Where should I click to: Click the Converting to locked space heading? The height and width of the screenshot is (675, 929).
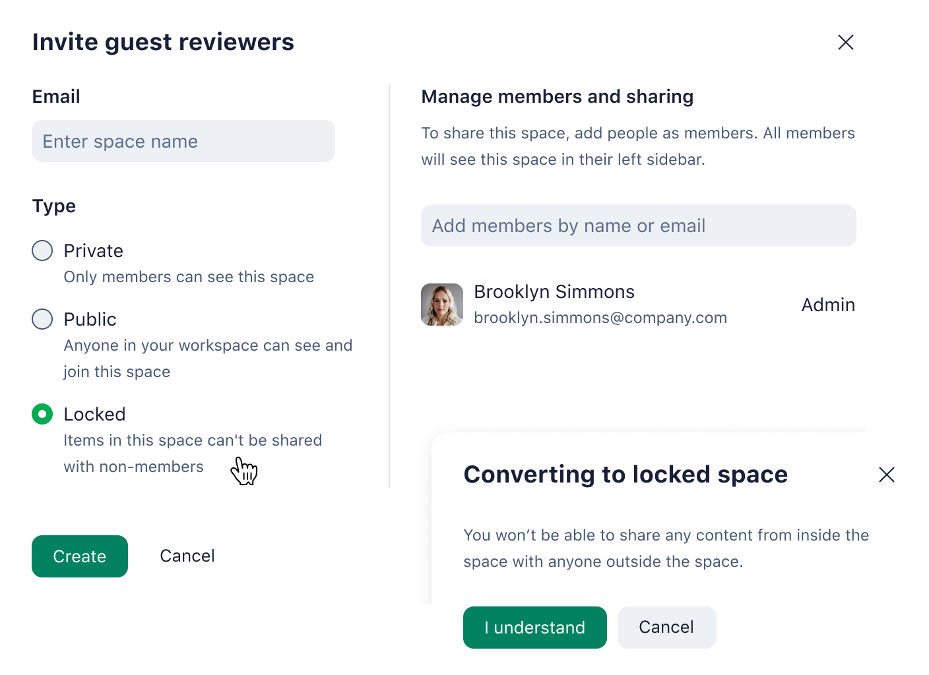(625, 474)
